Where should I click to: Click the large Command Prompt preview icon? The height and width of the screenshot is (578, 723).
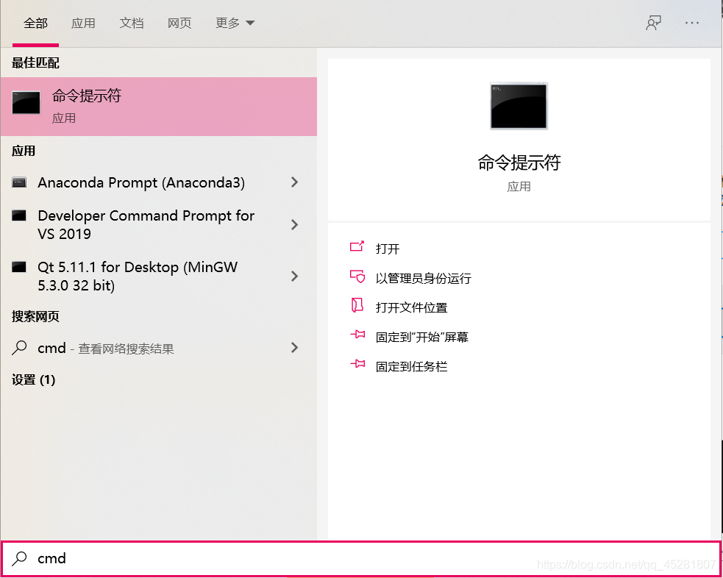point(519,106)
